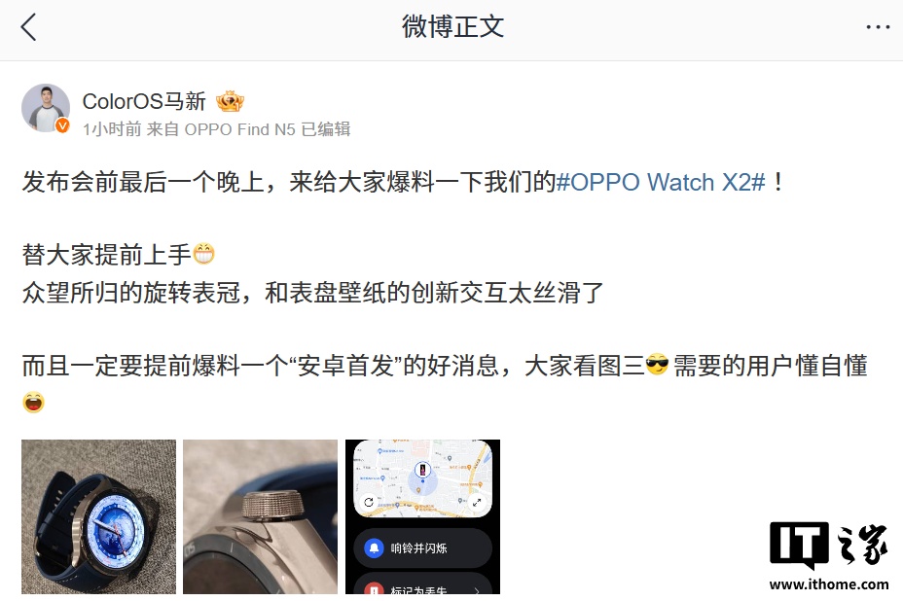Tap the device location pin on map
Image resolution: width=903 pixels, height=601 pixels.
click(422, 470)
